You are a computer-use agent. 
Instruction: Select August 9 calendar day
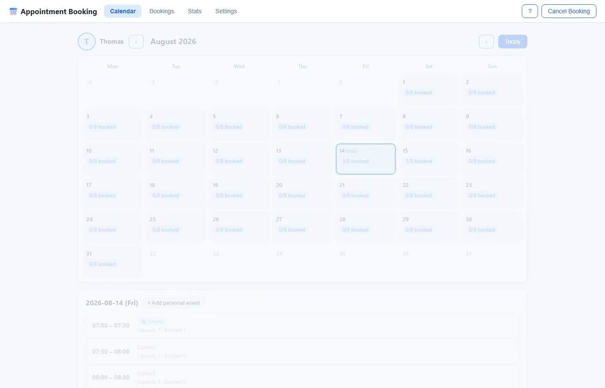click(492, 125)
